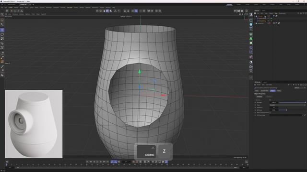Open the Mode menu in Attributes manager
The width and height of the screenshot is (307, 172).
259,85
